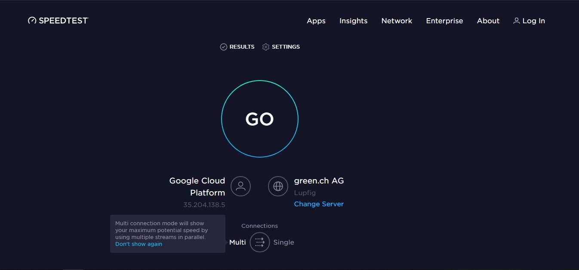
Task: Click the globe icon next to green.ch AG
Action: point(278,186)
